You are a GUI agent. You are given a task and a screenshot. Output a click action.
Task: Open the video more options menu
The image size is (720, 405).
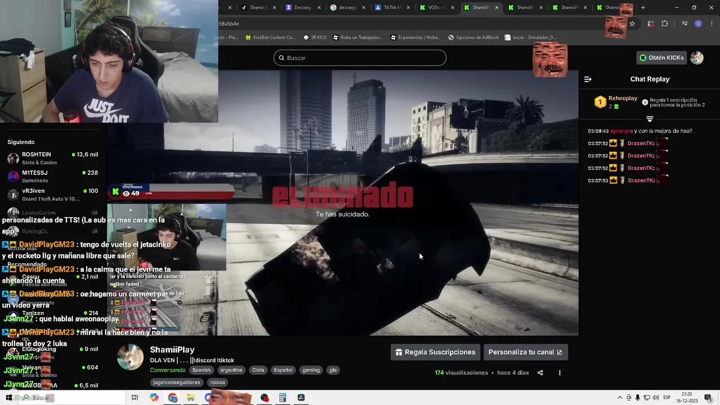(x=559, y=372)
